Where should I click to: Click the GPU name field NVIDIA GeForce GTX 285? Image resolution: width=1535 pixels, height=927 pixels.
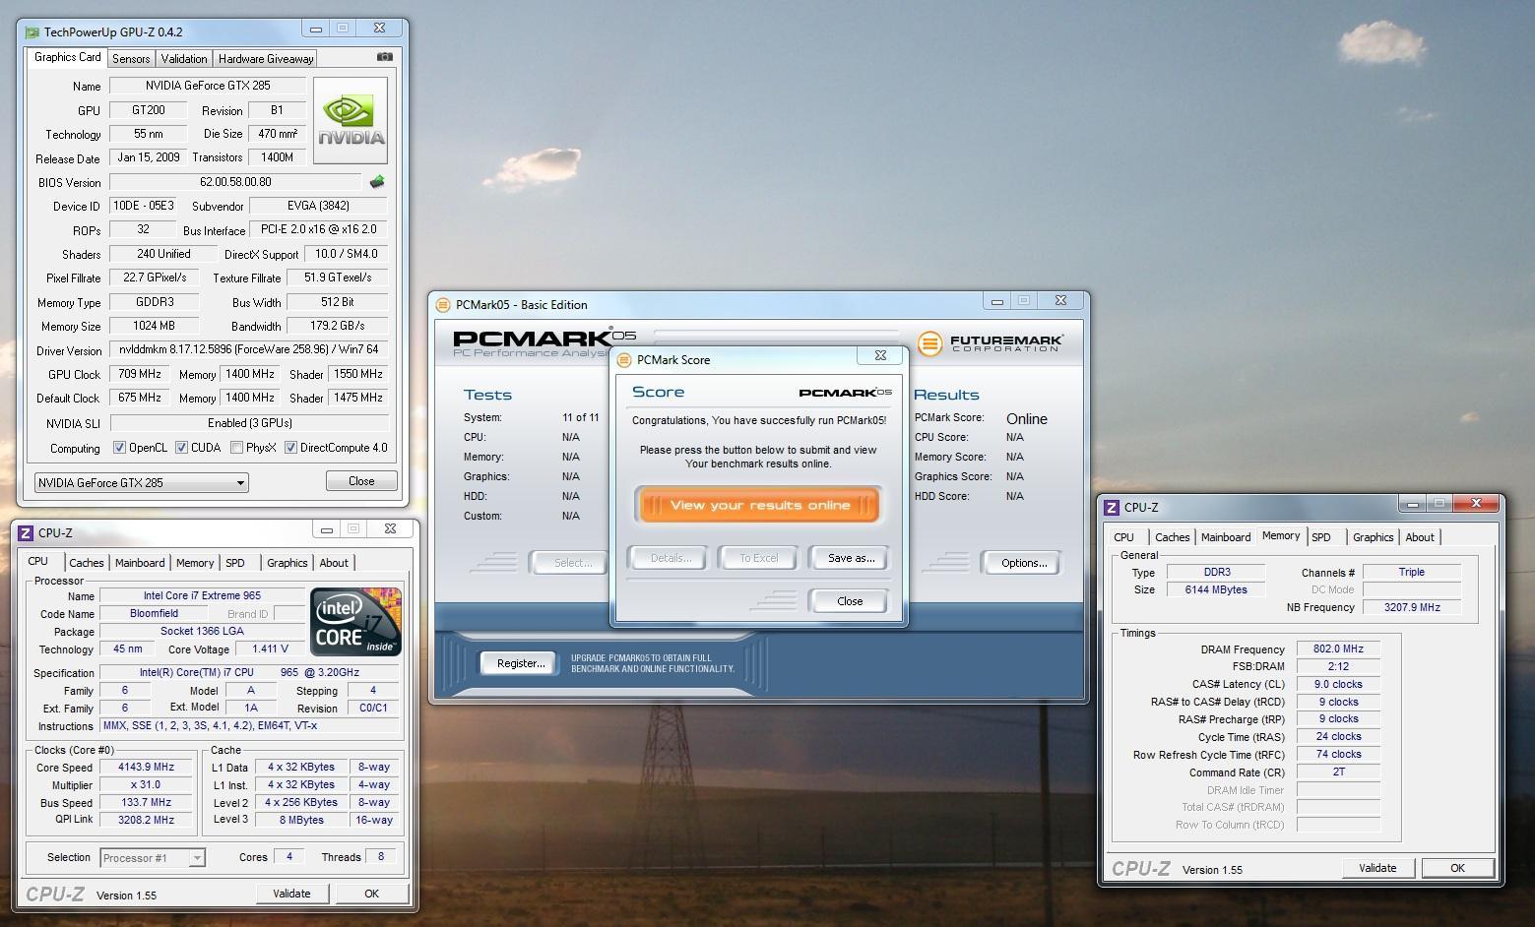208,86
